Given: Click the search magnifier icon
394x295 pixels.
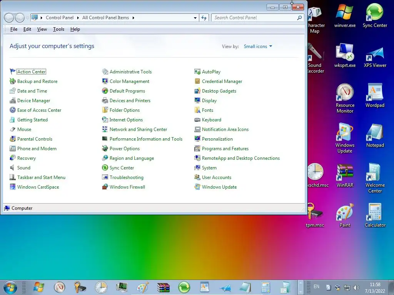Looking at the screenshot, I should pos(299,18).
